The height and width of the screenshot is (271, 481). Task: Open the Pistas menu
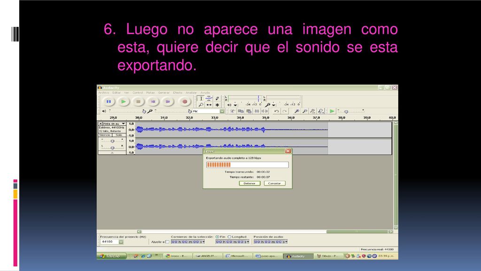(150, 93)
